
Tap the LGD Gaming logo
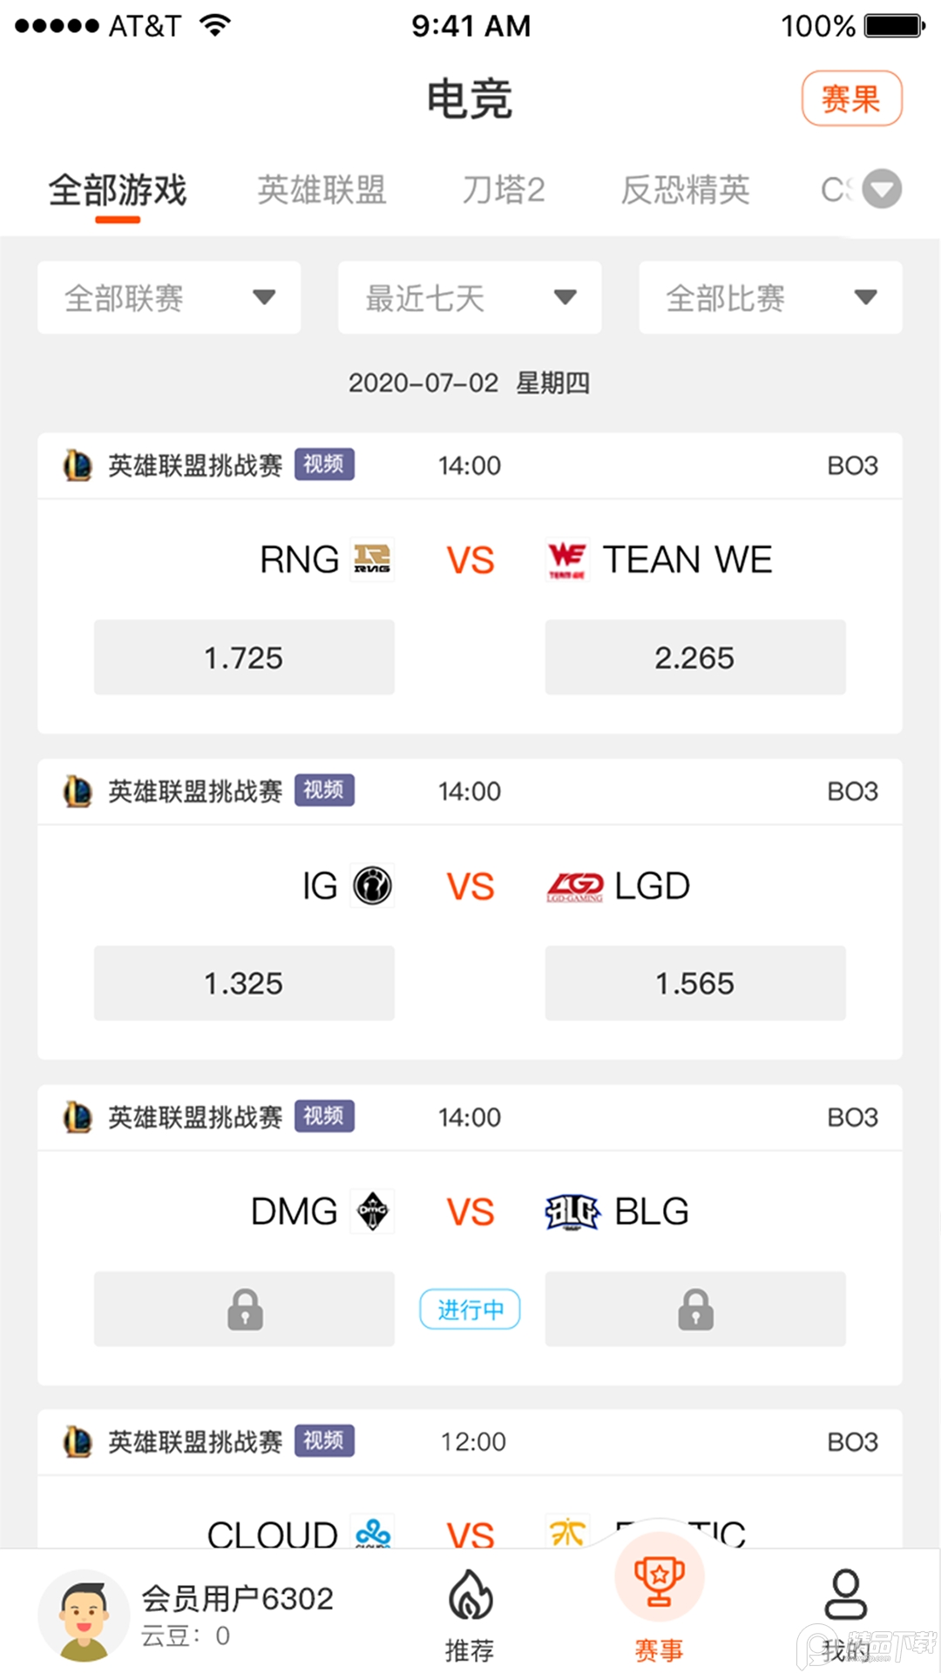pos(575,886)
